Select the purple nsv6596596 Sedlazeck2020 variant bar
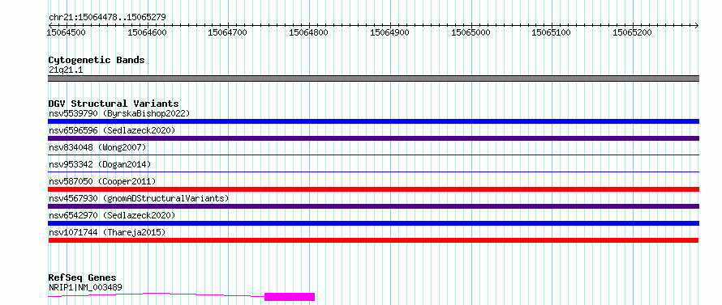This screenshot has height=305, width=722. coord(373,138)
